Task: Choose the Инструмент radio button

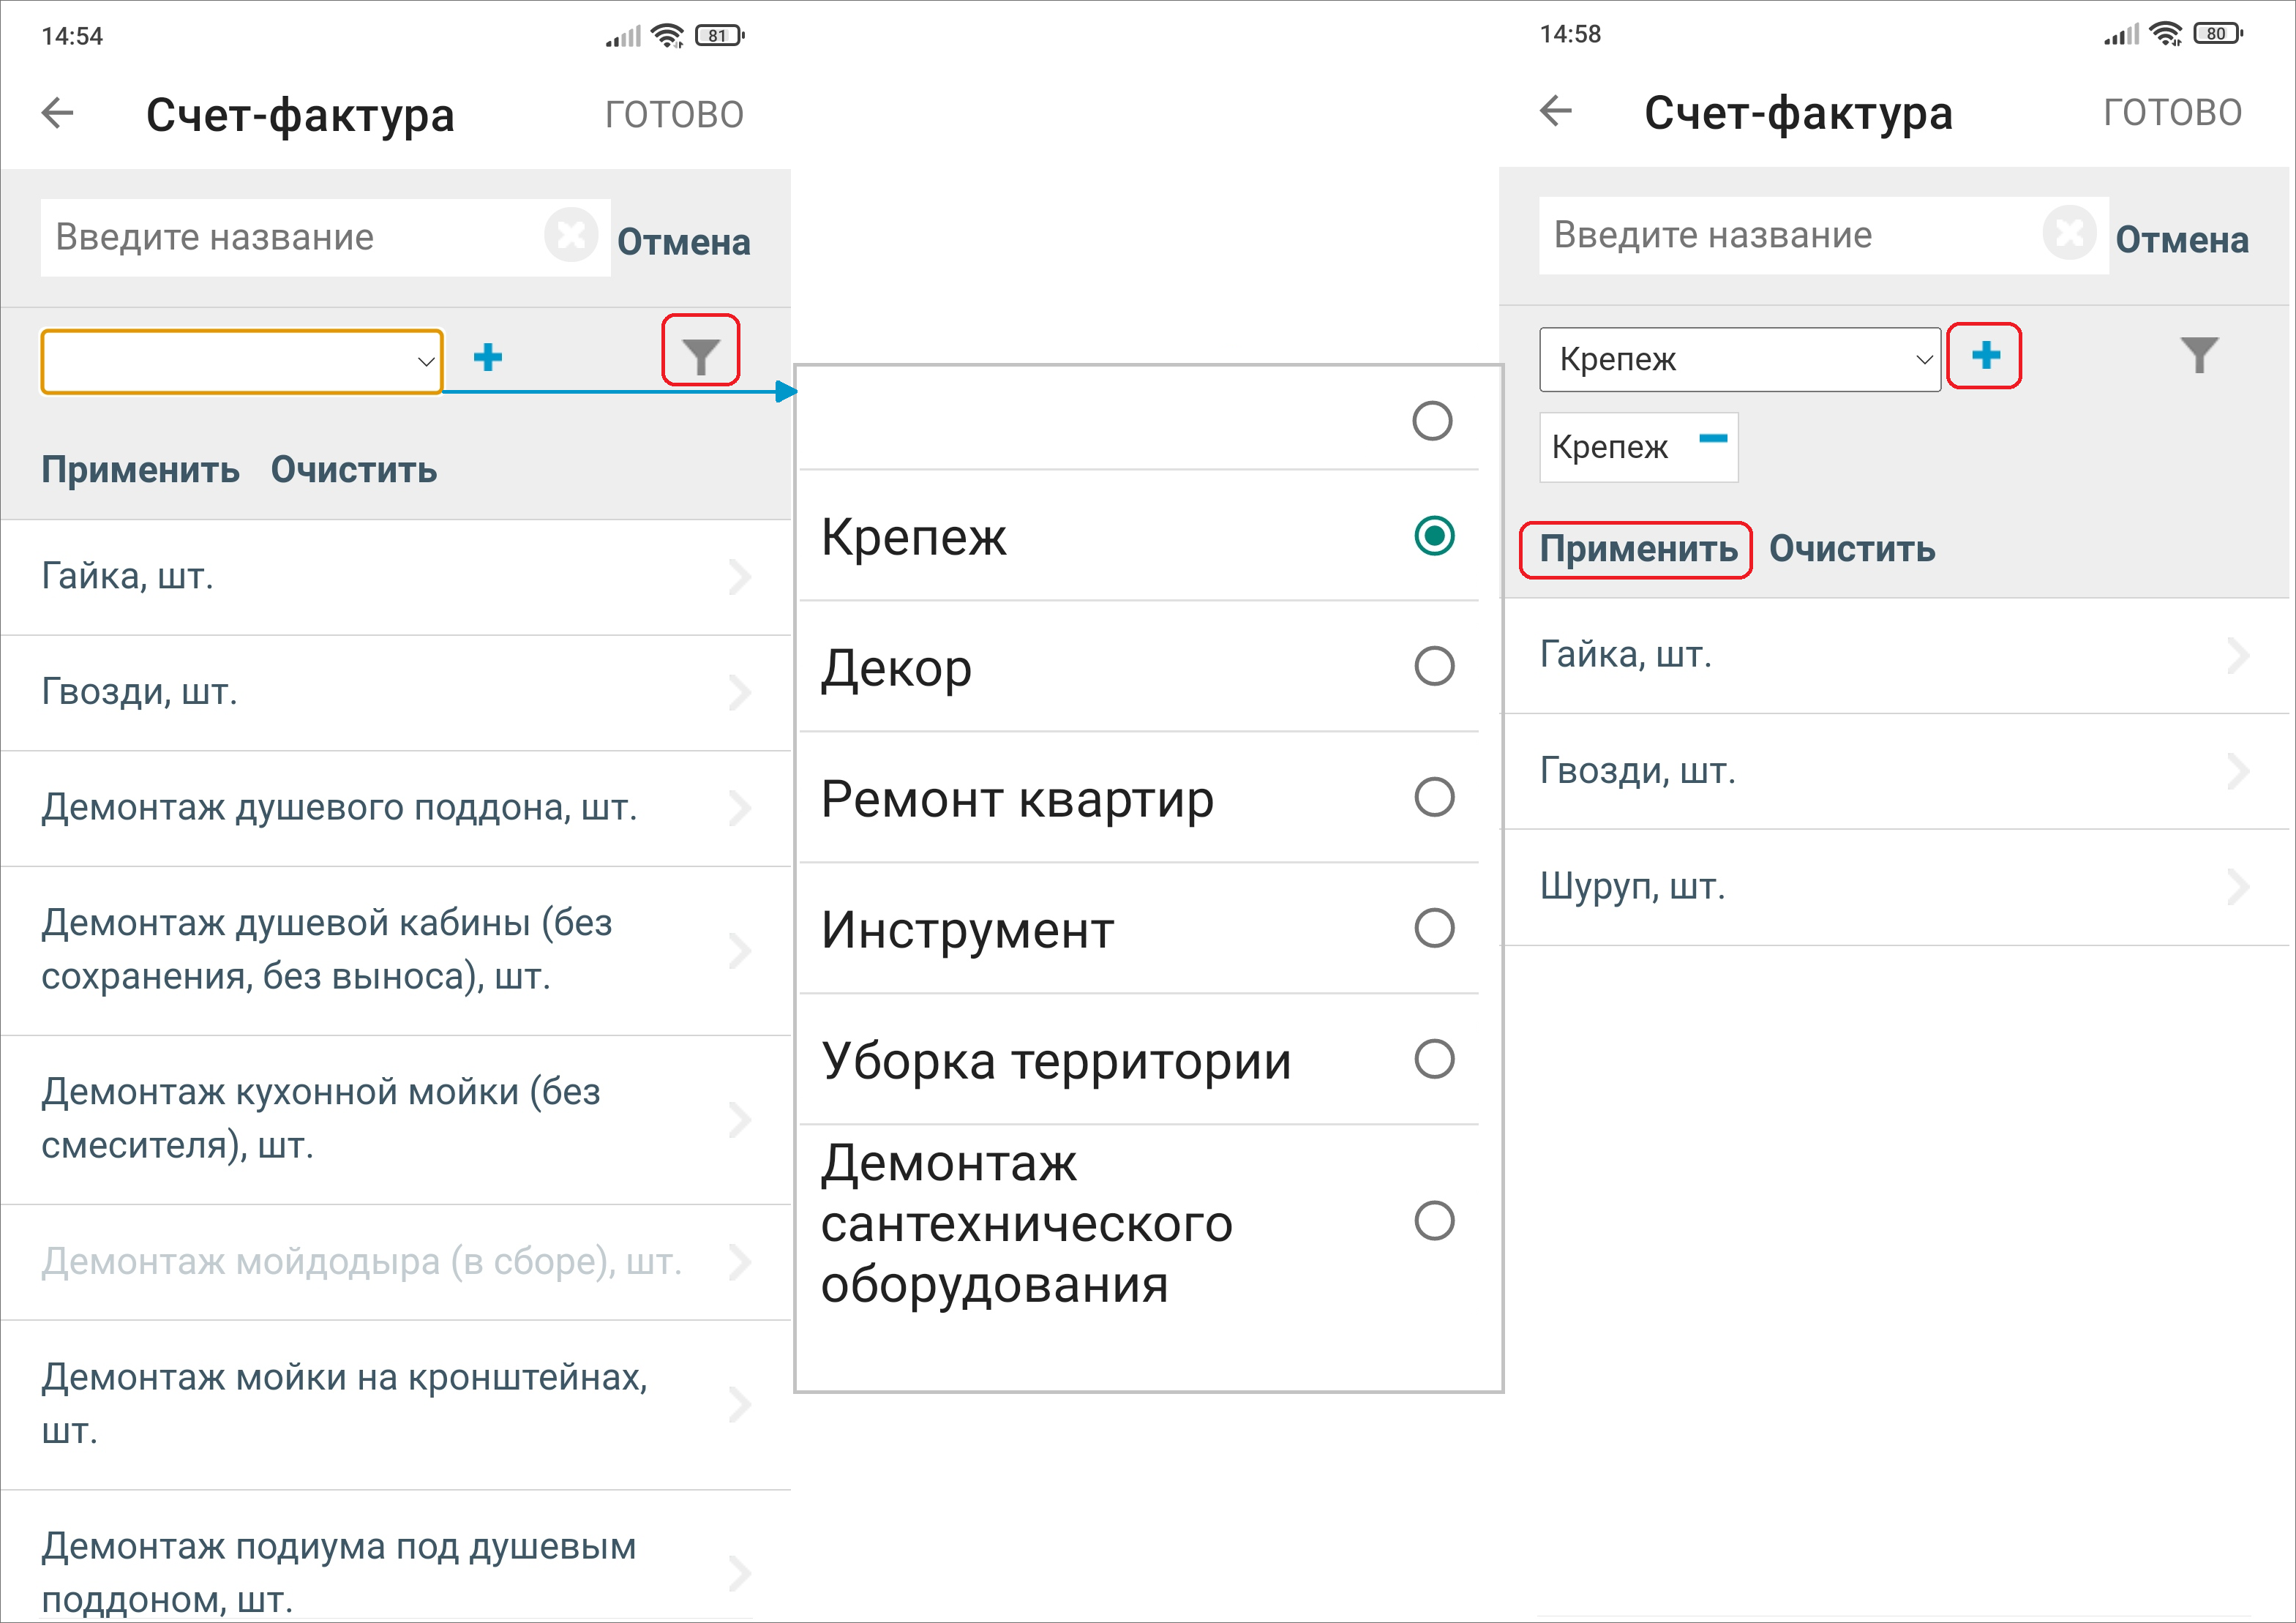Action: click(x=1433, y=928)
